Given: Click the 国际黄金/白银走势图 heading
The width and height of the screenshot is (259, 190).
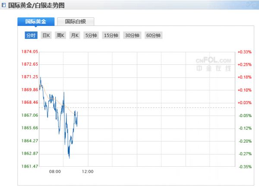Looking at the screenshot, I should (x=36, y=5).
